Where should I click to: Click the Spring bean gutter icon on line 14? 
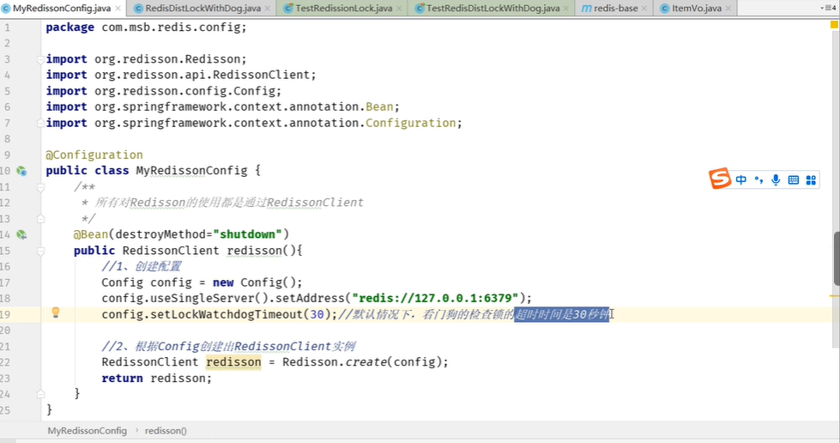[21, 235]
